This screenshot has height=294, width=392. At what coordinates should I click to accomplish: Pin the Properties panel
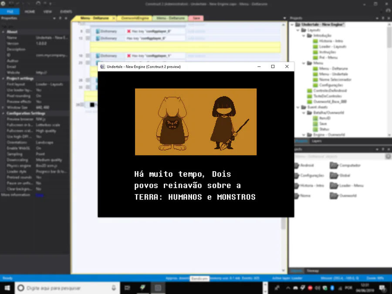pyautogui.click(x=60, y=18)
